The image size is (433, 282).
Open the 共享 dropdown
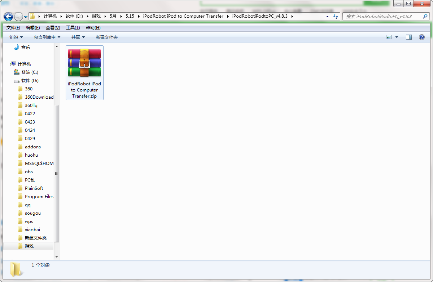pyautogui.click(x=78, y=37)
